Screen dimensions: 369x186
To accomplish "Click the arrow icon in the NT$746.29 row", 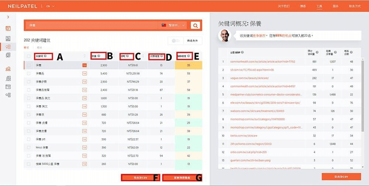I will pos(85,82).
